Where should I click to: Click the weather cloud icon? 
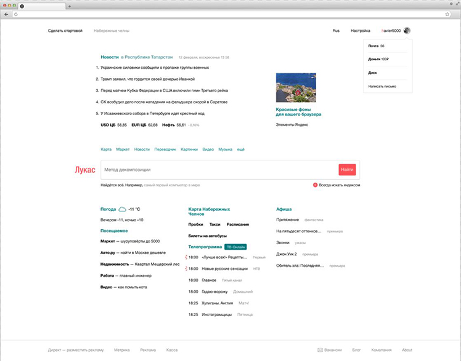click(122, 209)
